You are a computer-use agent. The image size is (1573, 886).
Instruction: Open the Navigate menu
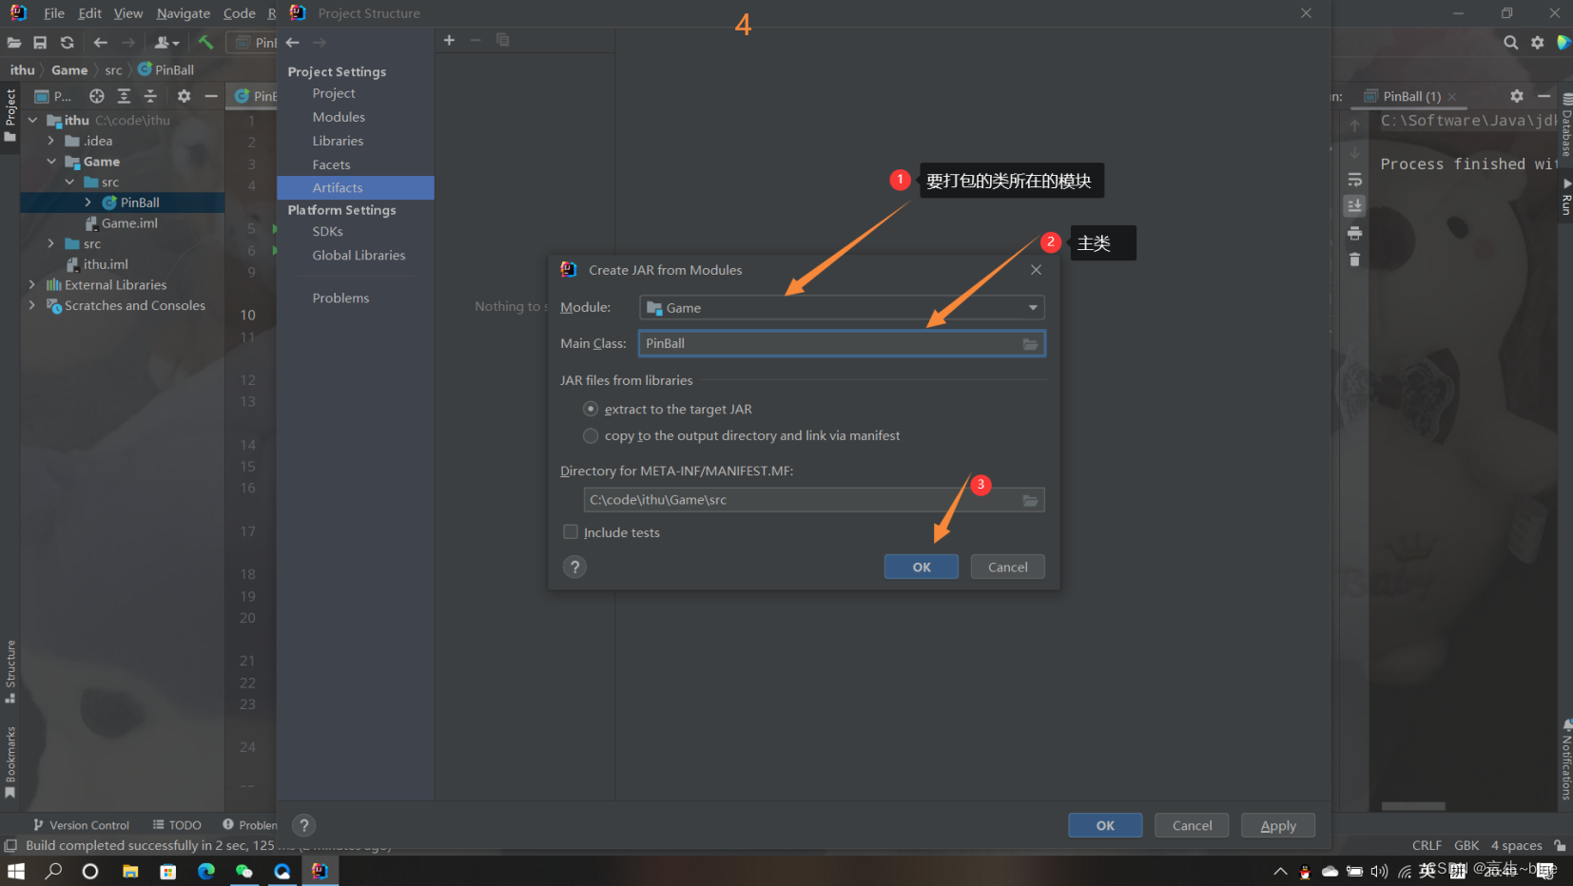click(183, 13)
